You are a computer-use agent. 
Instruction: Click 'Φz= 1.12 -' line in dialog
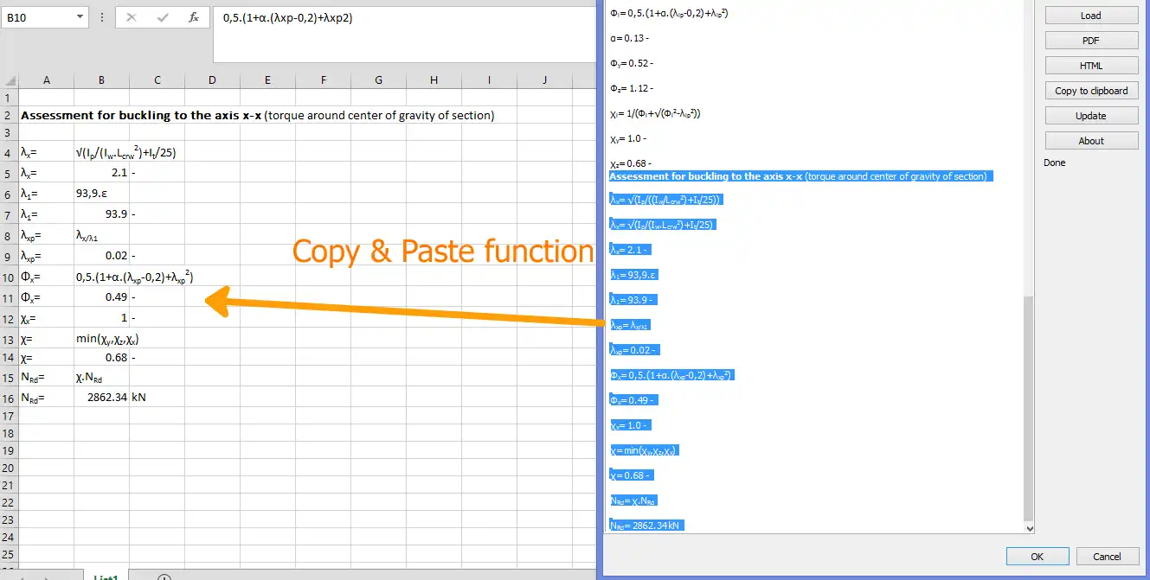pyautogui.click(x=631, y=88)
